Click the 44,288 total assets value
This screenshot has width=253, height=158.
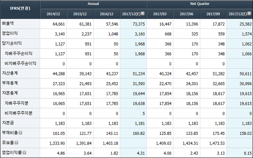(x=59, y=74)
